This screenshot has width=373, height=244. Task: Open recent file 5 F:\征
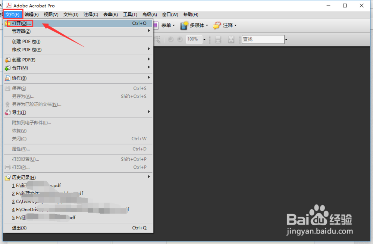78,218
